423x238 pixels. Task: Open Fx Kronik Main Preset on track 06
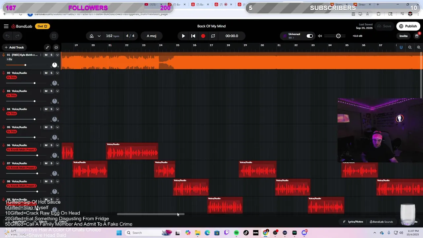coord(21,150)
